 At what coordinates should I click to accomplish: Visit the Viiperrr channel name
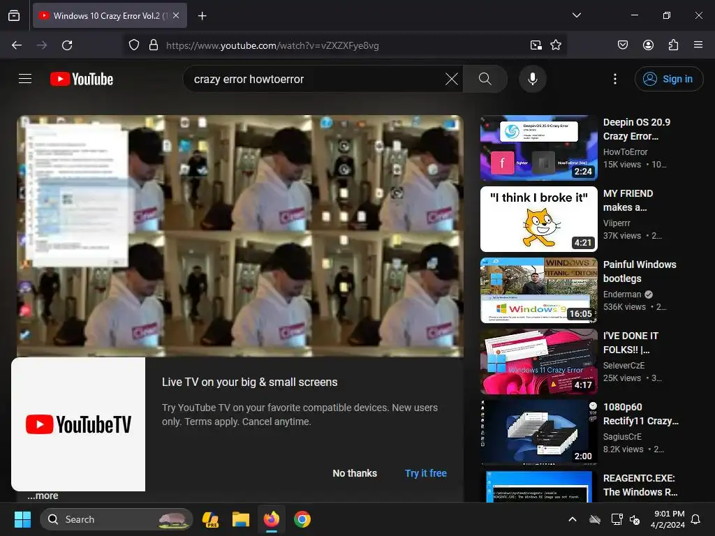[617, 223]
